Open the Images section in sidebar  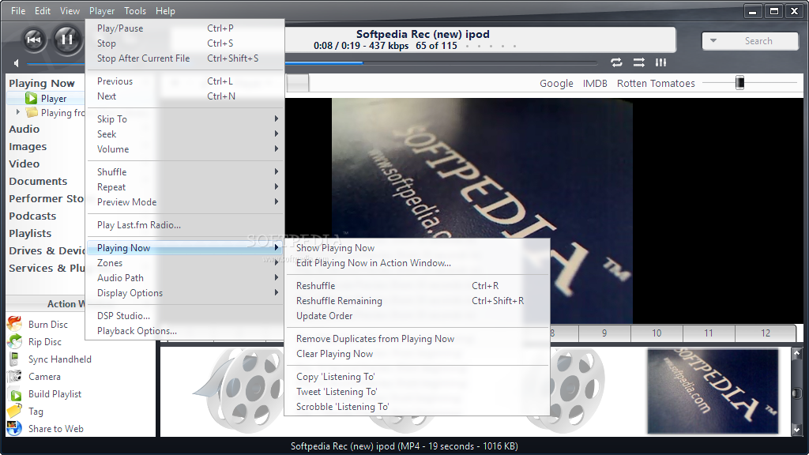click(28, 146)
